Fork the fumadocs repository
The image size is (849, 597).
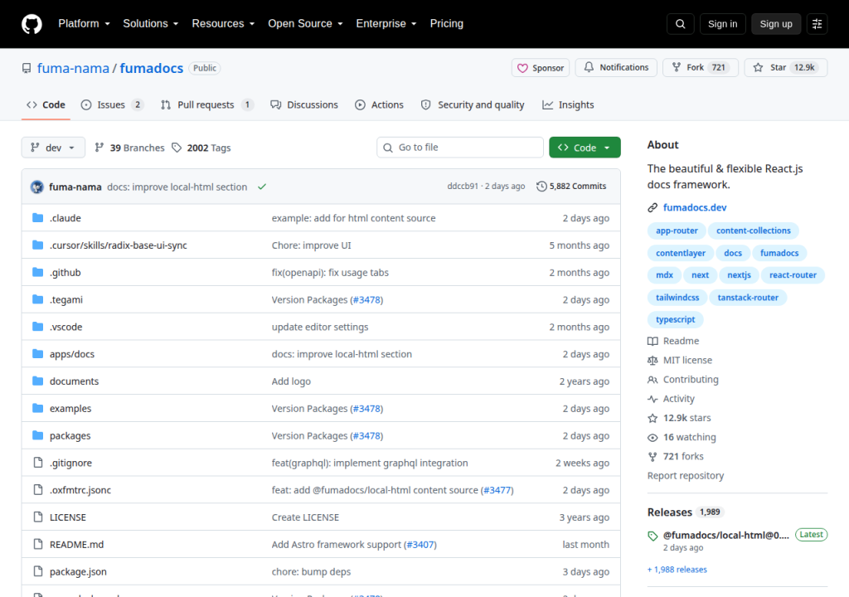pos(700,68)
